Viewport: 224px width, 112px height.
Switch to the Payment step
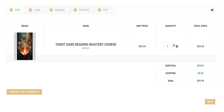[x=84, y=10]
